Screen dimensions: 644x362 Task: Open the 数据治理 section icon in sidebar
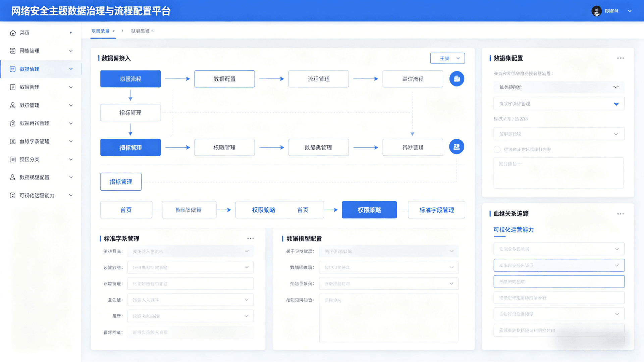(12, 69)
